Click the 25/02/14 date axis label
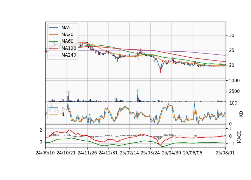The width and height of the screenshot is (251, 180). (x=129, y=153)
